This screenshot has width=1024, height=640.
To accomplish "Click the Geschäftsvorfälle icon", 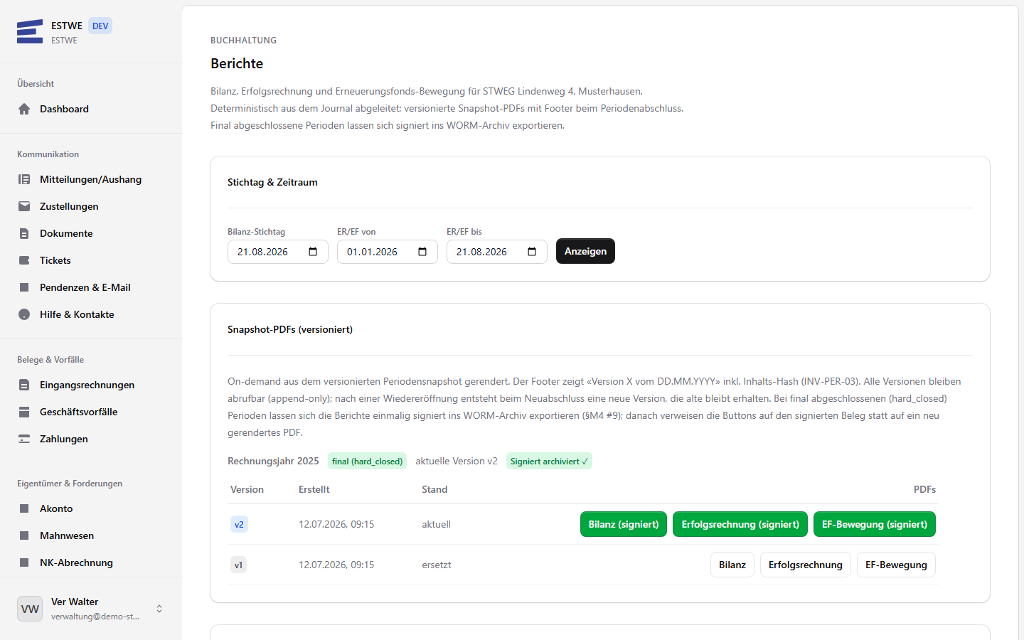I will point(24,412).
